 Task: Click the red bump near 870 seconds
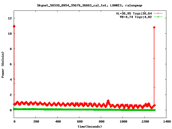(108, 102)
